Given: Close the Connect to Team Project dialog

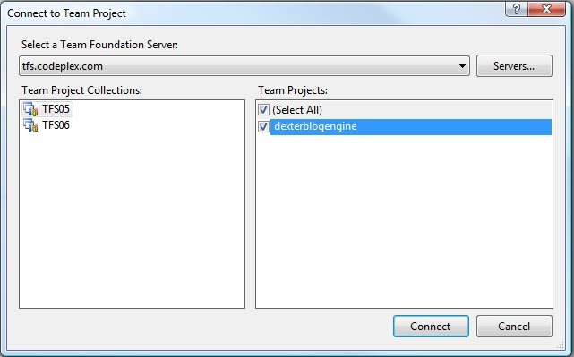Looking at the screenshot, I should pos(546,9).
